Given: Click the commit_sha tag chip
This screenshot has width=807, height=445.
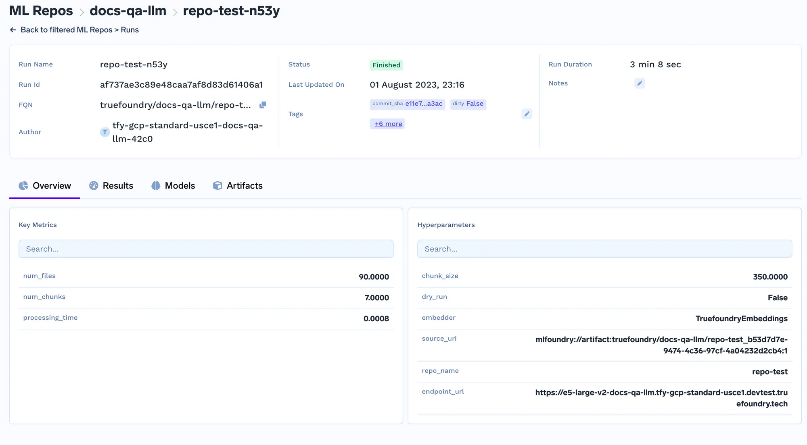Looking at the screenshot, I should point(407,104).
